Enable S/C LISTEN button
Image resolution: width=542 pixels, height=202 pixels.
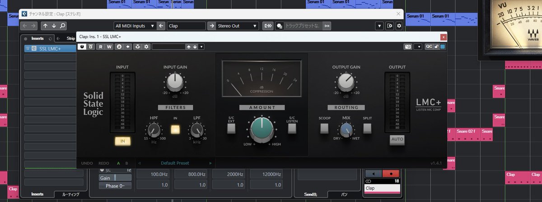tap(292, 129)
